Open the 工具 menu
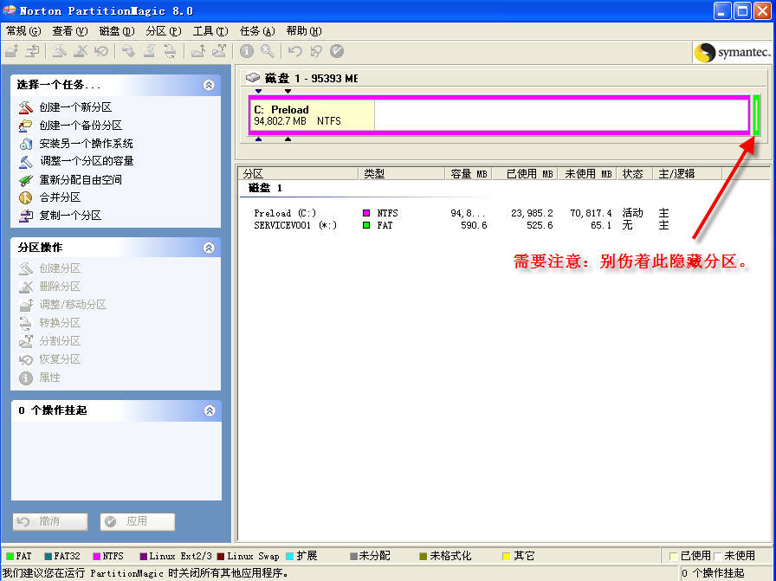The width and height of the screenshot is (776, 581). coord(210,31)
